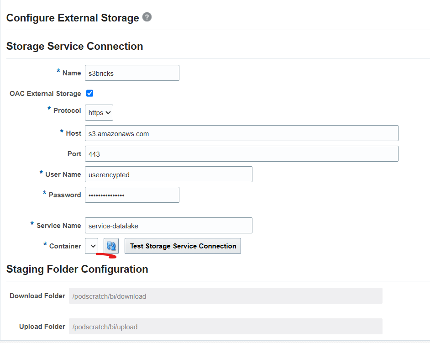Viewport: 430px width, 343px height.
Task: Click the OAC External Storage label
Action: point(45,94)
